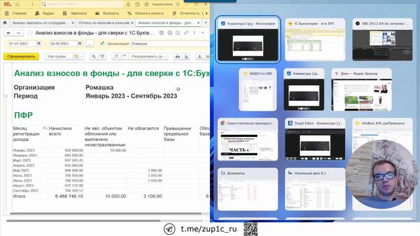This screenshot has width=420, height=236.
Task: Click the Организация field with Ромашка
Action: [x=171, y=44]
